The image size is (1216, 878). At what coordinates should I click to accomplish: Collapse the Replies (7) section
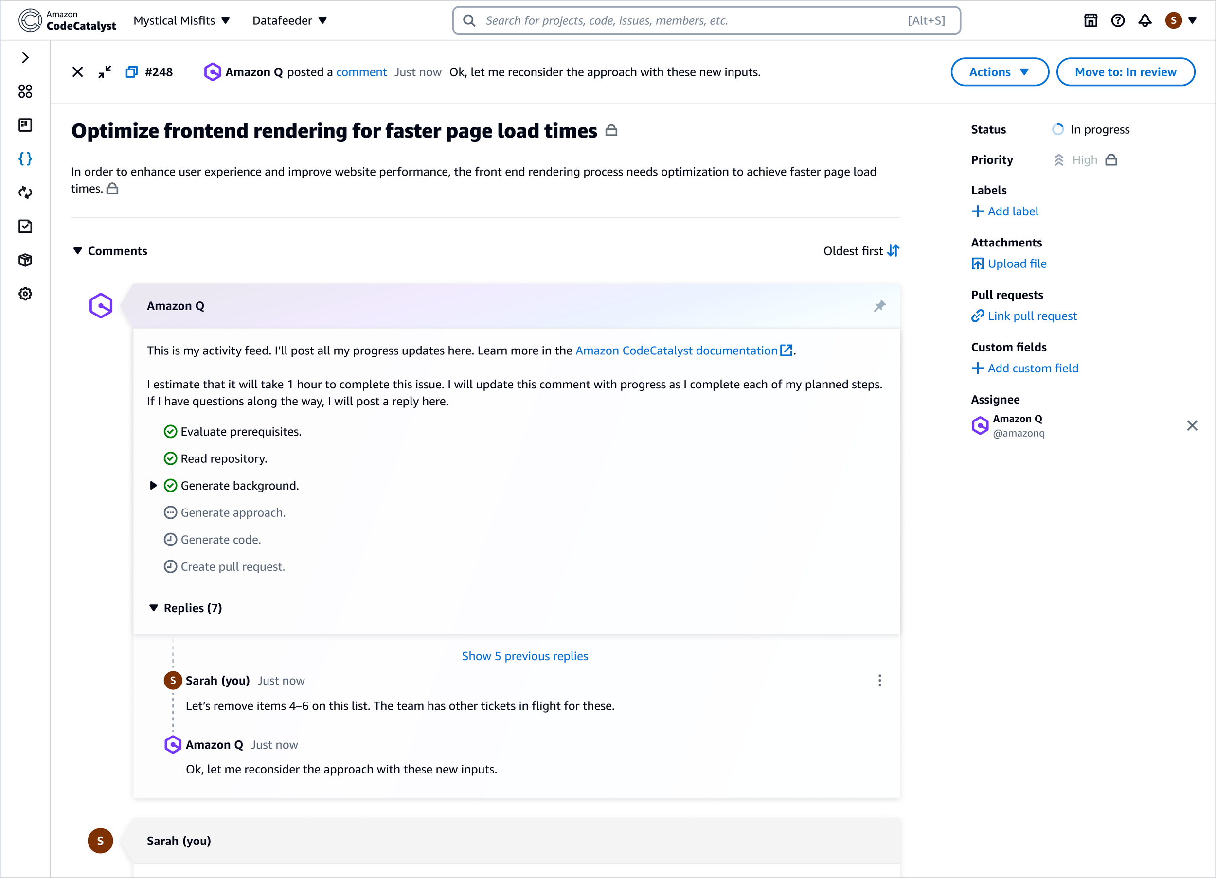[154, 608]
